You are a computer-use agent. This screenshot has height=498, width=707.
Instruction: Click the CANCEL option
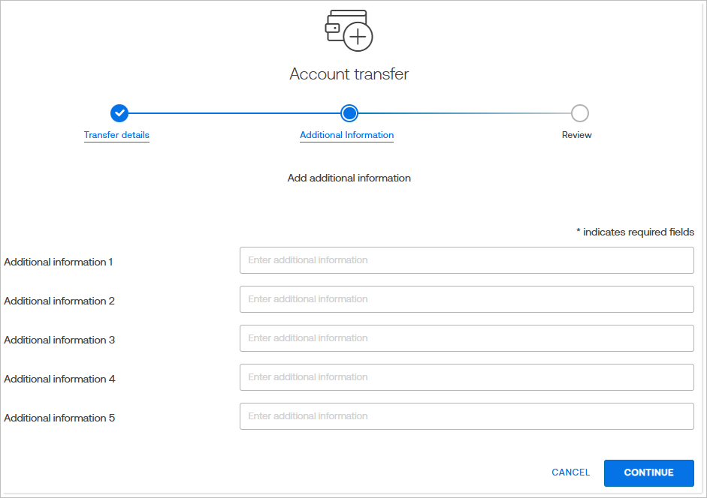pyautogui.click(x=570, y=472)
